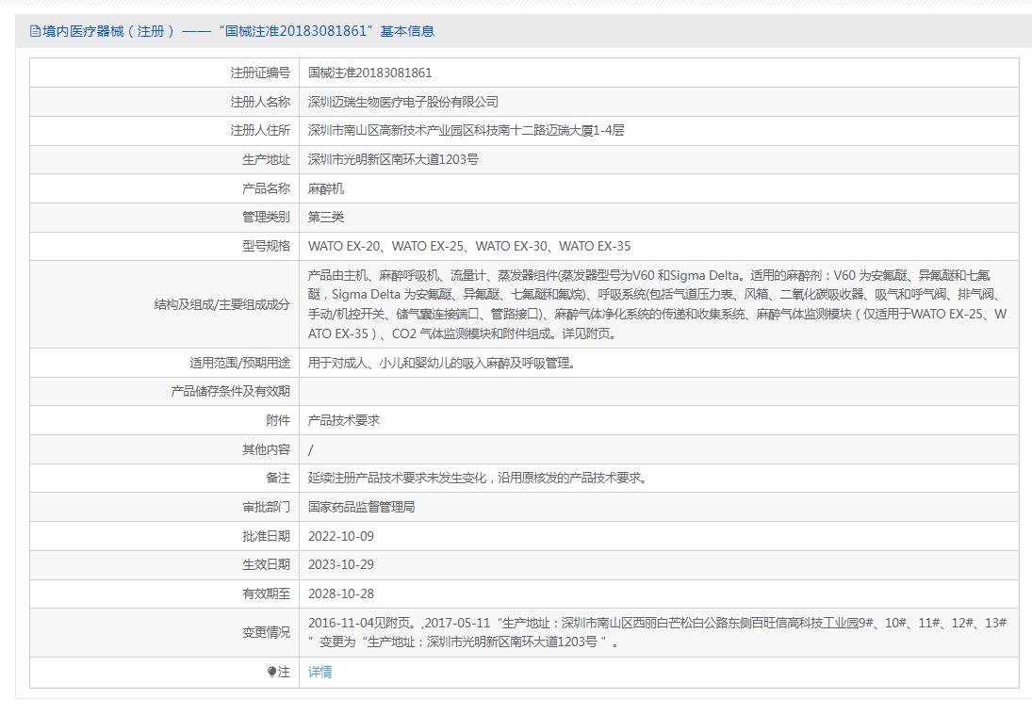Click the 生效日期 label

tap(266, 564)
